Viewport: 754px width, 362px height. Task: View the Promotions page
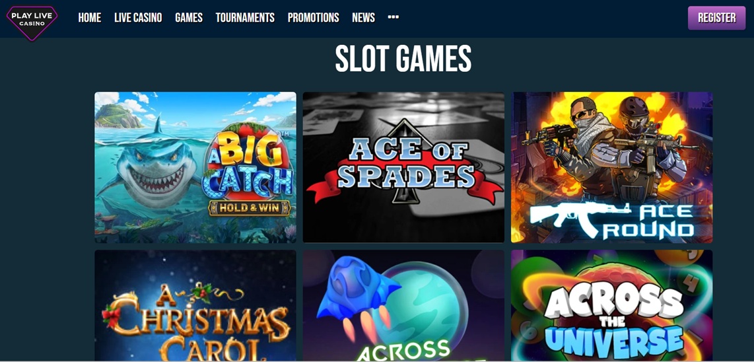313,18
